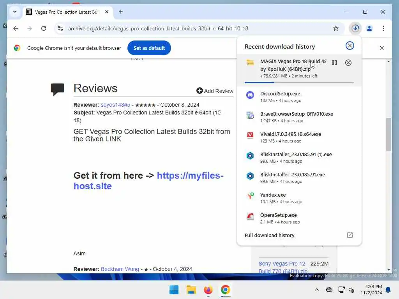Cancel the MAGIX Vegas Pro 18 download
The height and width of the screenshot is (299, 399).
pyautogui.click(x=348, y=63)
